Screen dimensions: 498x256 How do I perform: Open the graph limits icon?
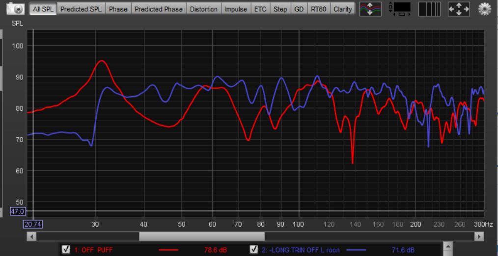(x=400, y=9)
